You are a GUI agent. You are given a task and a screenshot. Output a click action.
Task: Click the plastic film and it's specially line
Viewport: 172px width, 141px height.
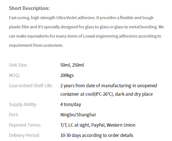[x=86, y=27]
